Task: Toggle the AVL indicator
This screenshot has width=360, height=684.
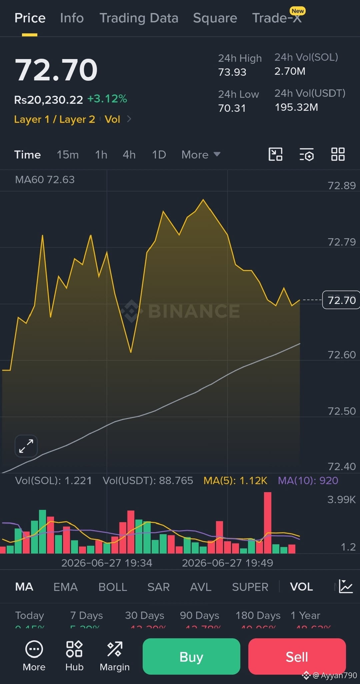Action: (201, 587)
